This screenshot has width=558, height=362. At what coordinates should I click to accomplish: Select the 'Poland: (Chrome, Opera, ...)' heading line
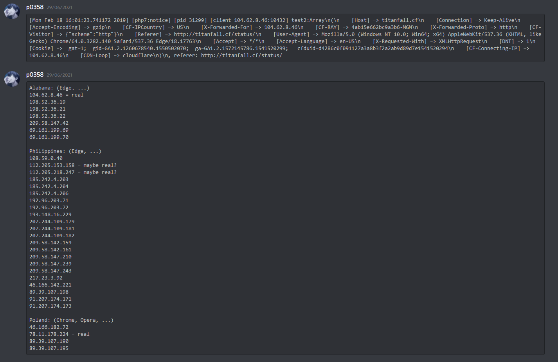[71, 320]
